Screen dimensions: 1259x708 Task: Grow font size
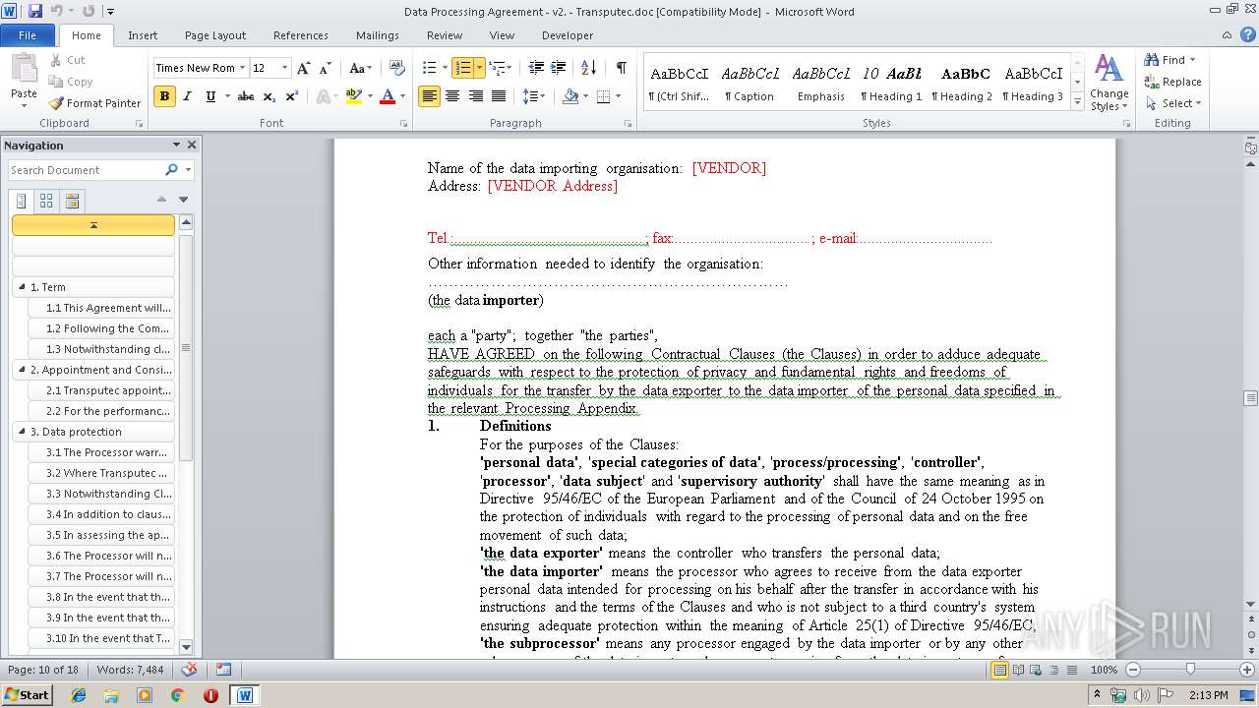click(x=304, y=68)
